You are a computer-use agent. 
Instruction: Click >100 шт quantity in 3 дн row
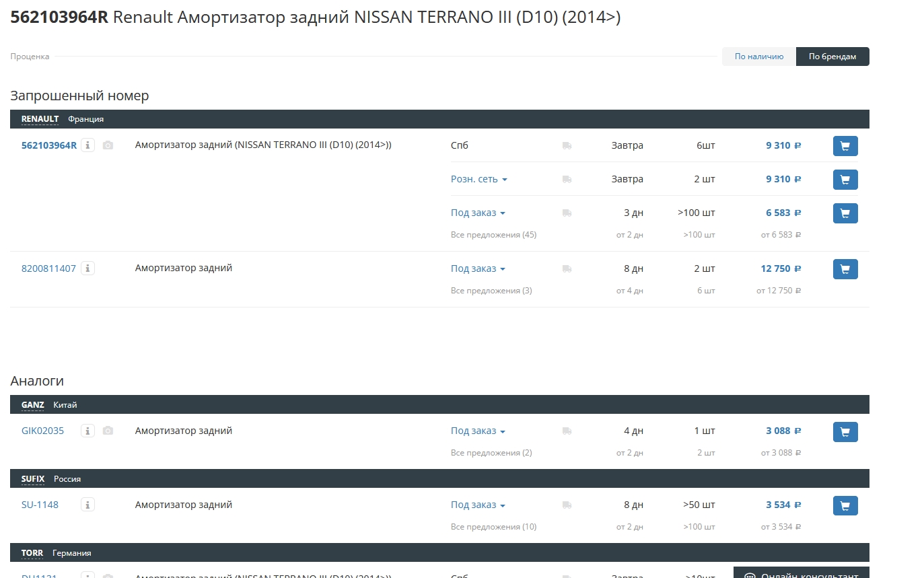point(697,213)
